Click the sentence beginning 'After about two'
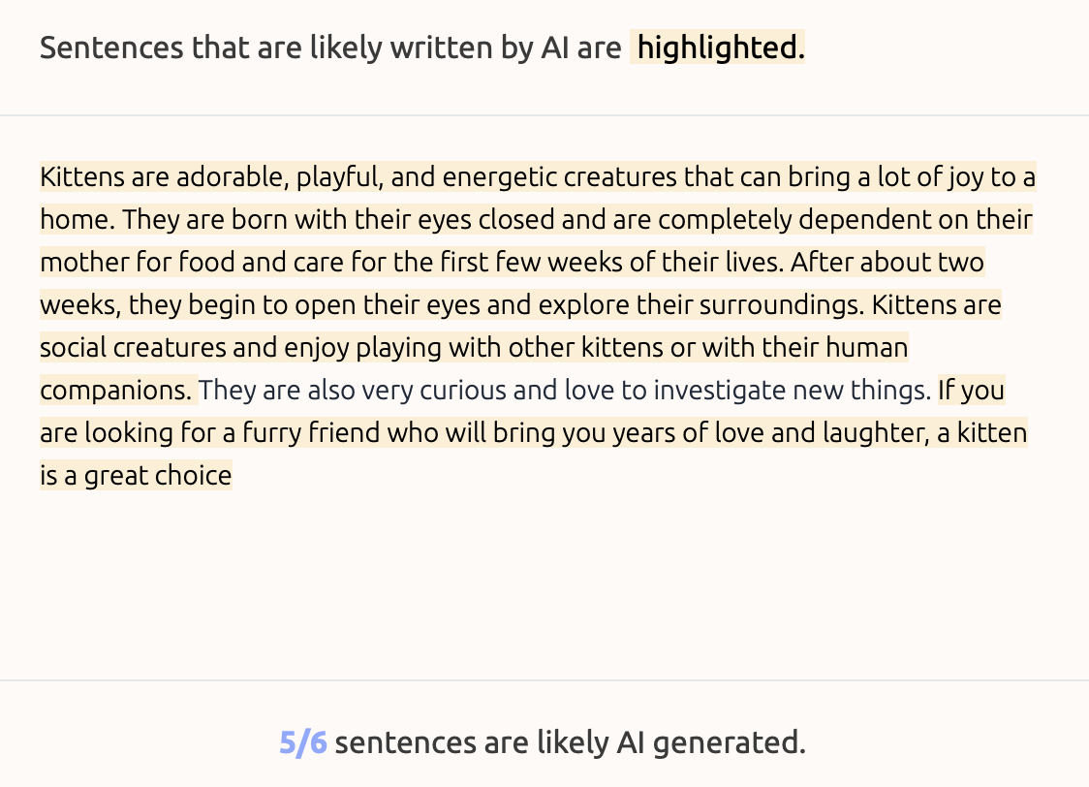Screen dimensions: 1089x787 click(887, 263)
